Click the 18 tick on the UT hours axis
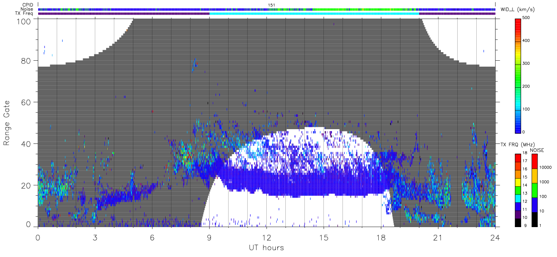The width and height of the screenshot is (557, 257). [381, 238]
